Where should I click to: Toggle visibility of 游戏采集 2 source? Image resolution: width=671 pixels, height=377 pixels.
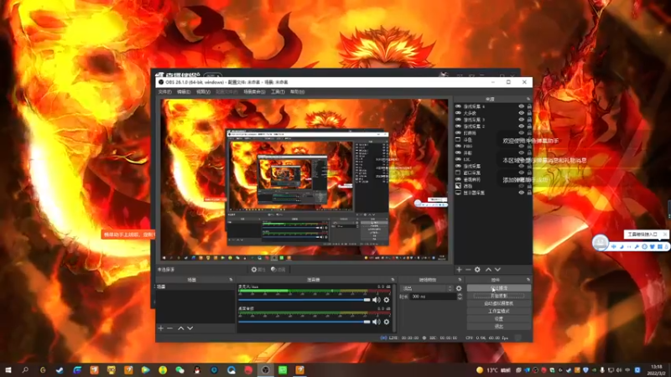[521, 127]
